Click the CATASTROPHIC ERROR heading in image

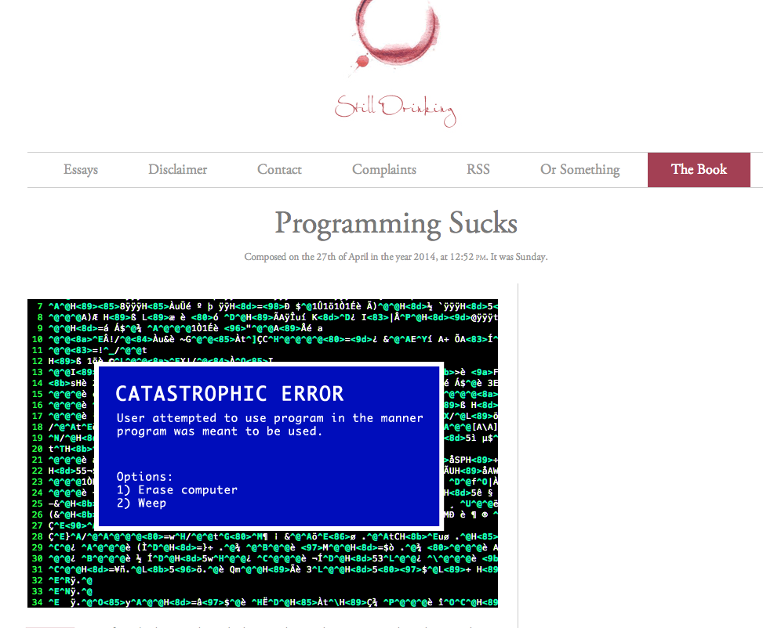[229, 393]
